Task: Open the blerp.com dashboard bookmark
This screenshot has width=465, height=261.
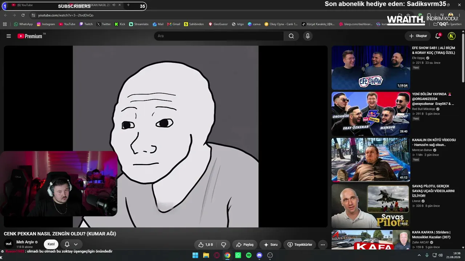Action: [x=356, y=24]
